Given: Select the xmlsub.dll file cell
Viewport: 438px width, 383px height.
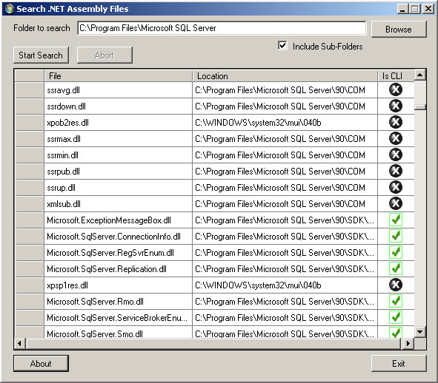Looking at the screenshot, I should coord(118,203).
